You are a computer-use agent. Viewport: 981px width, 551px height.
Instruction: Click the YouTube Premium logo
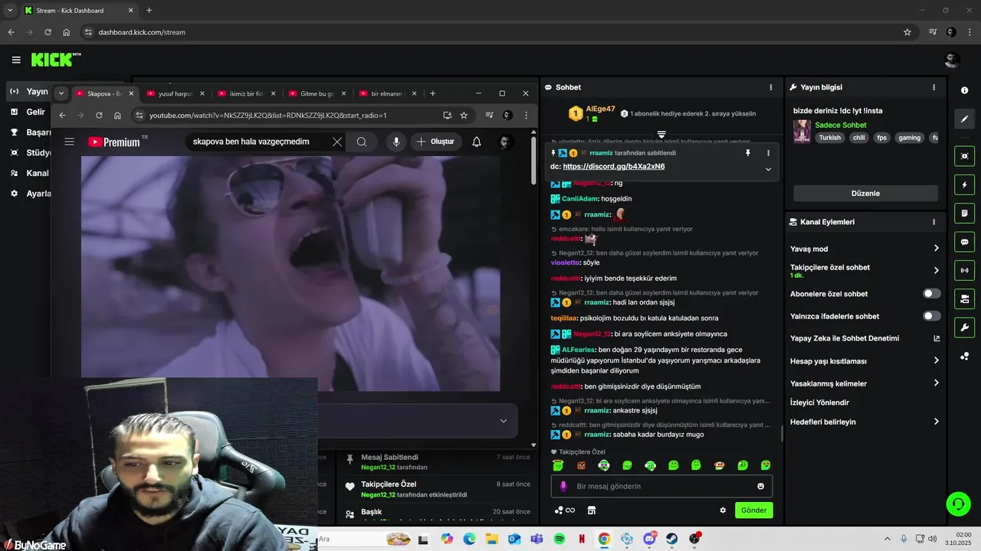pos(114,142)
